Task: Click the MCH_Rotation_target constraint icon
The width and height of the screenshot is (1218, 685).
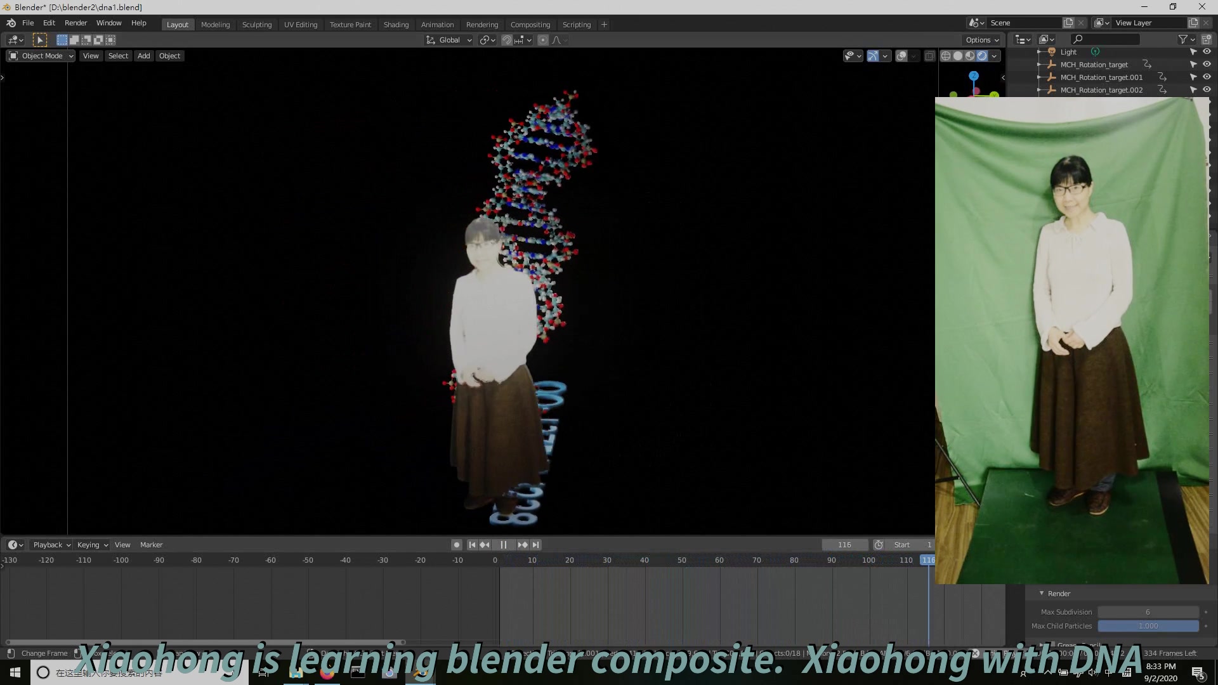Action: click(x=1147, y=65)
